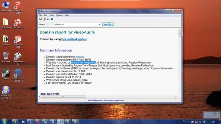
Task: Click 'Domain expires on 24.11.2014' line
Action: click(x=64, y=77)
